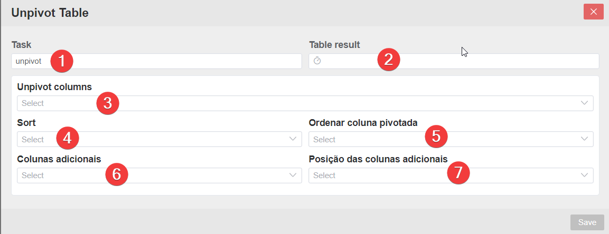Image resolution: width=609 pixels, height=234 pixels.
Task: Click the red marker numbered 1
Action: point(61,61)
